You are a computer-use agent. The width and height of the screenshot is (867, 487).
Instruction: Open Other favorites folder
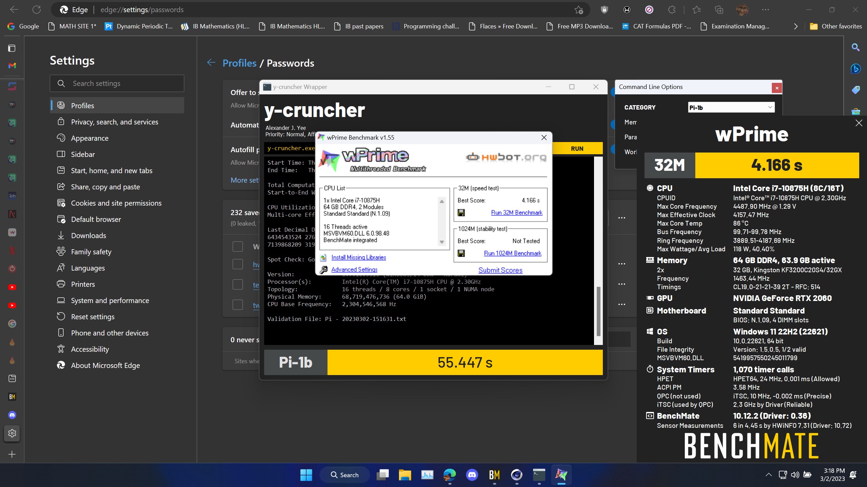tap(836, 26)
